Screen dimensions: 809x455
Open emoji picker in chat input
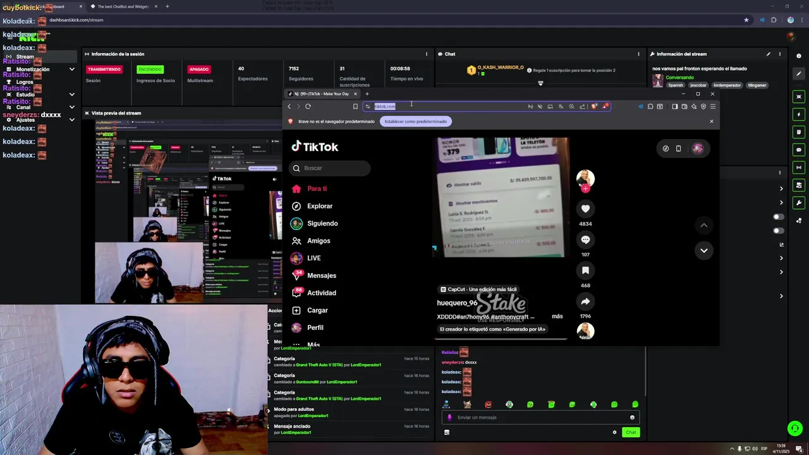click(x=632, y=417)
